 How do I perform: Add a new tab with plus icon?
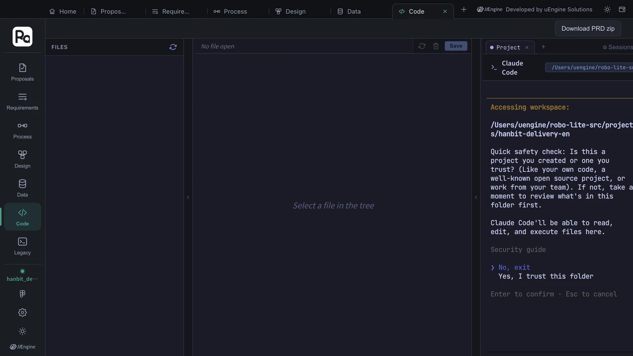(x=464, y=9)
